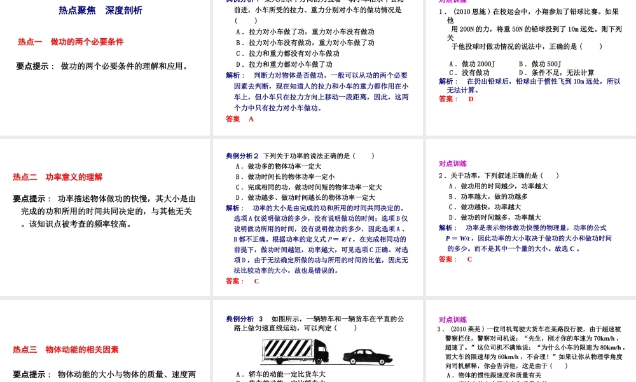Click the red 答案 D line
The image size is (636, 382).
(x=456, y=99)
